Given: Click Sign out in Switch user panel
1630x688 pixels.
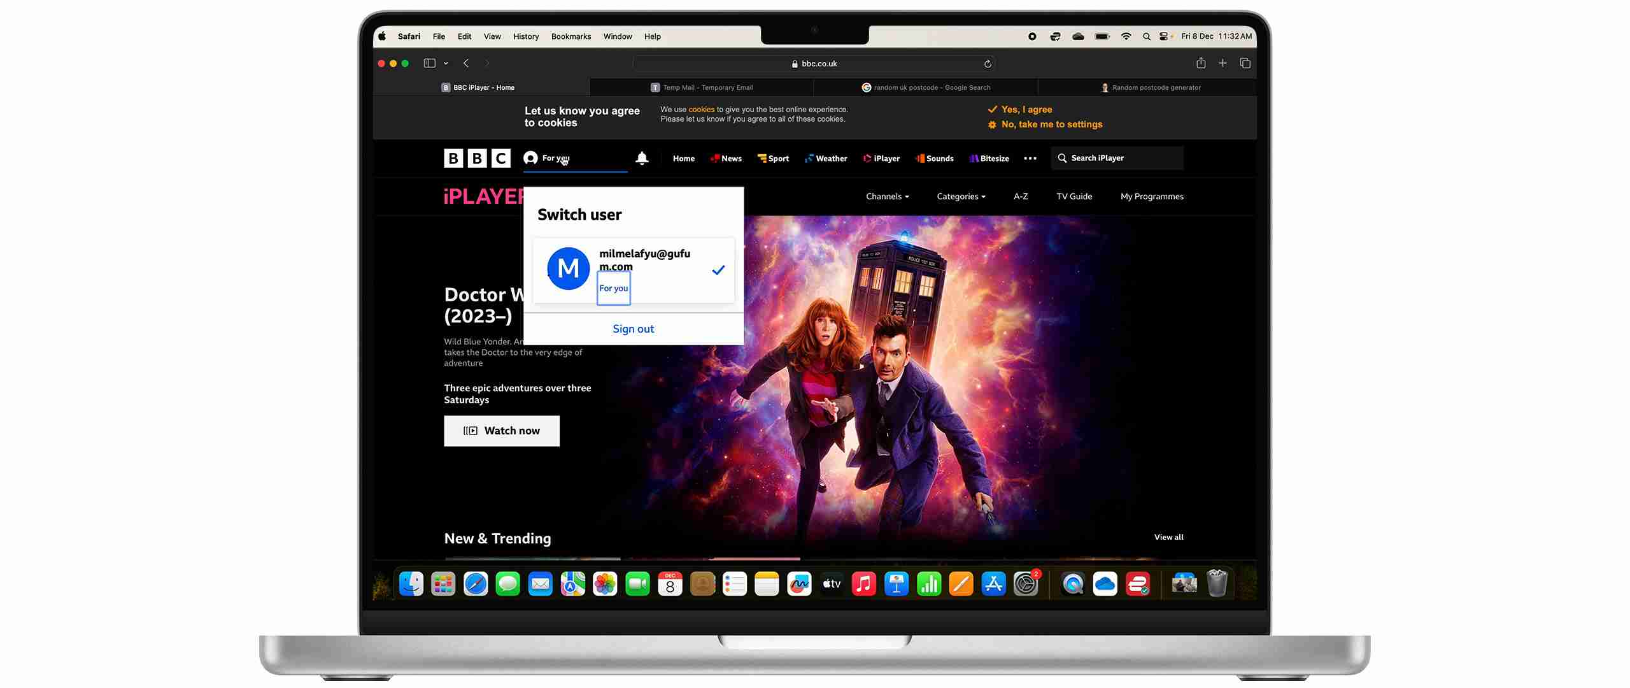Looking at the screenshot, I should (633, 329).
